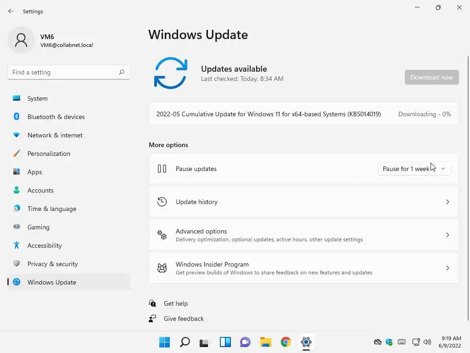Open Apps settings
The image size is (470, 353).
tap(69, 172)
